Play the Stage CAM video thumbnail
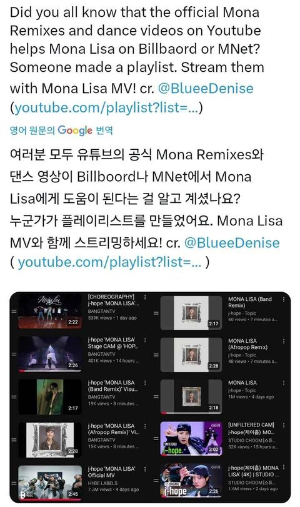Image resolution: width=300 pixels, height=507 pixels. click(50, 354)
